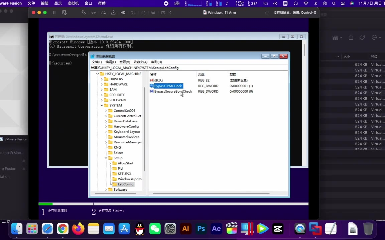Viewport: 385px width, 240px height.
Task: Open the Trash in the Dock
Action: [368, 229]
